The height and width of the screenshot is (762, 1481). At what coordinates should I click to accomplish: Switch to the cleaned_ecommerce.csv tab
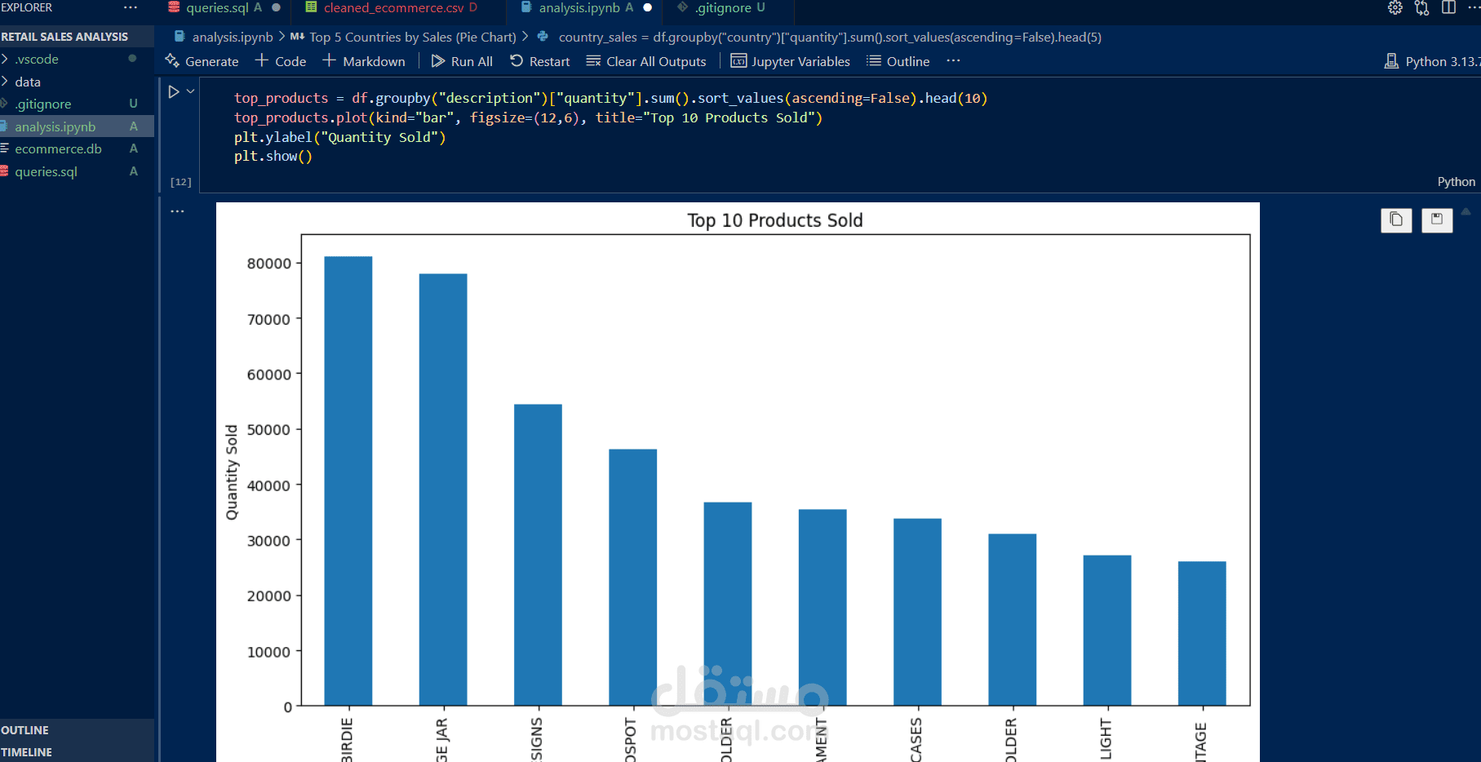click(392, 8)
